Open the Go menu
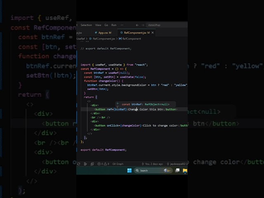 coord(106,25)
